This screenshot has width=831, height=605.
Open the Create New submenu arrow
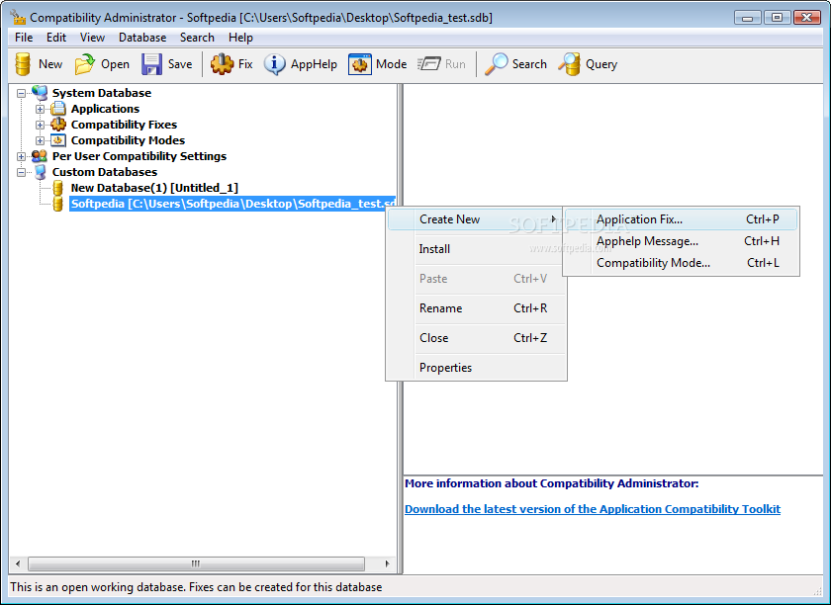(554, 219)
